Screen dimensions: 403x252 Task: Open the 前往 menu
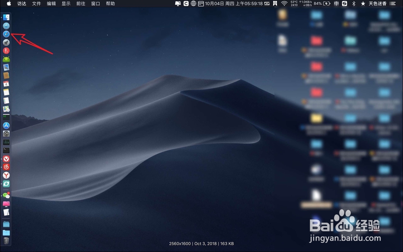81,4
